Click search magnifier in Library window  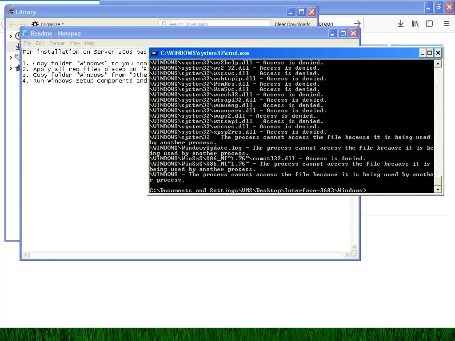click(164, 24)
